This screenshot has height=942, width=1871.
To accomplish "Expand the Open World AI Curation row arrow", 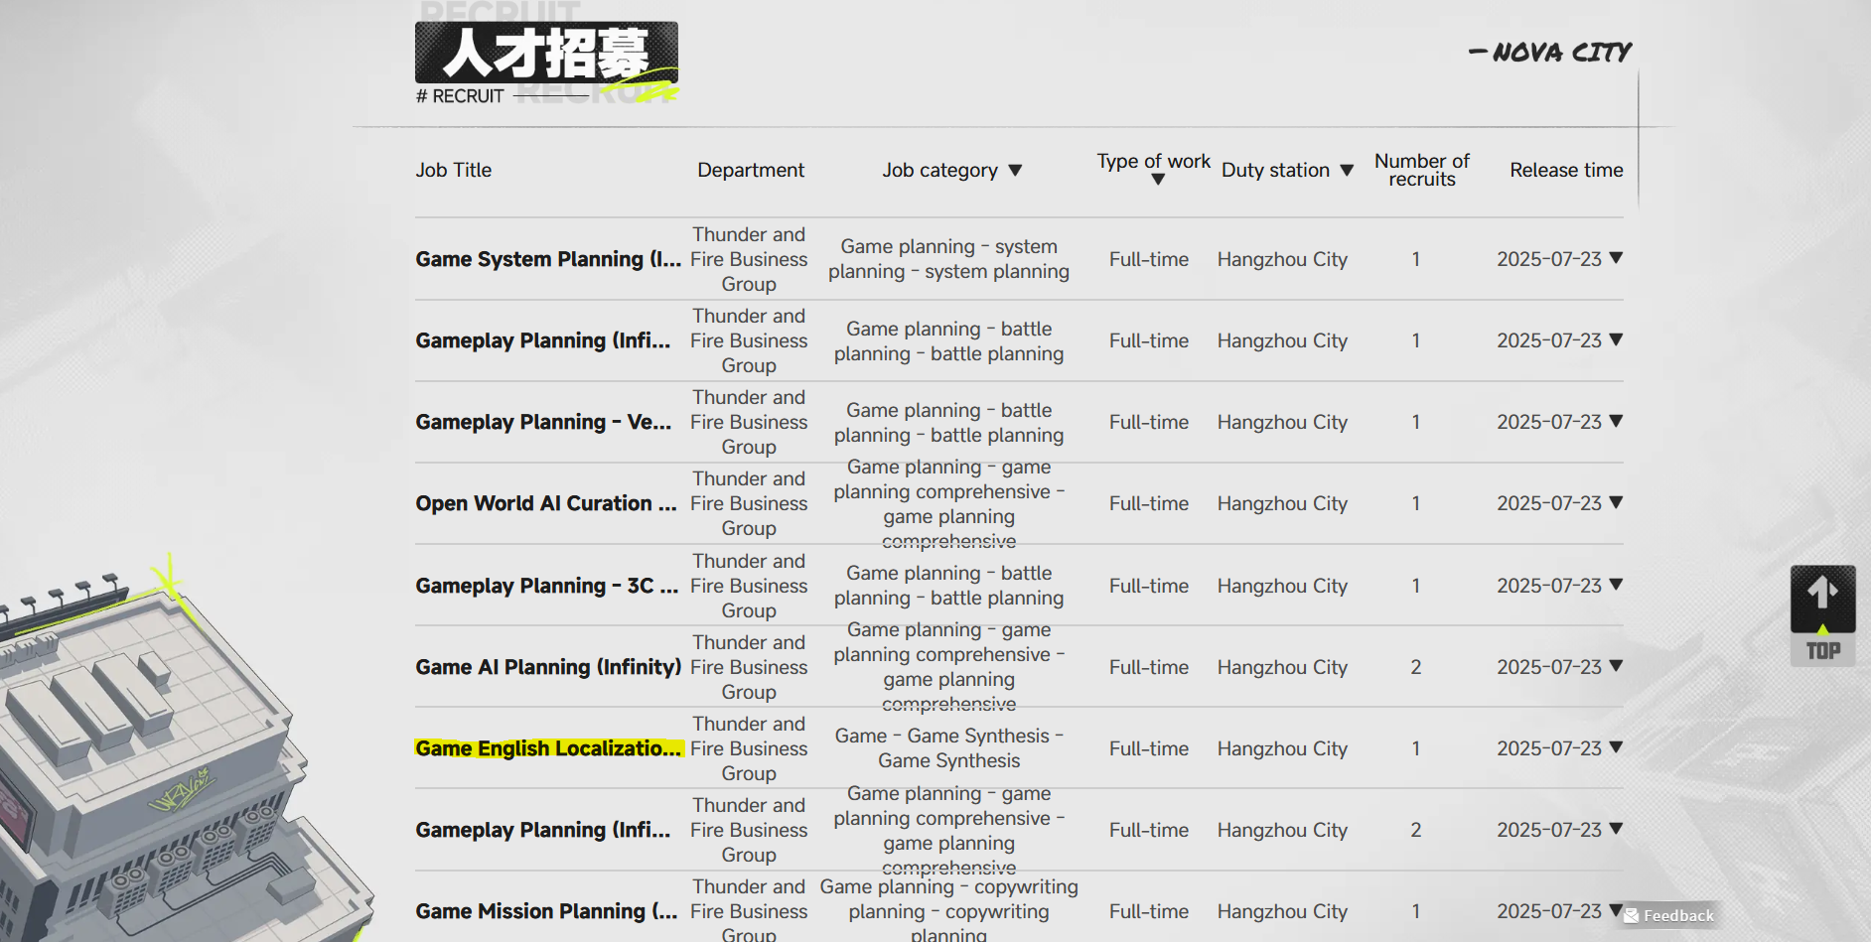I will 1616,502.
